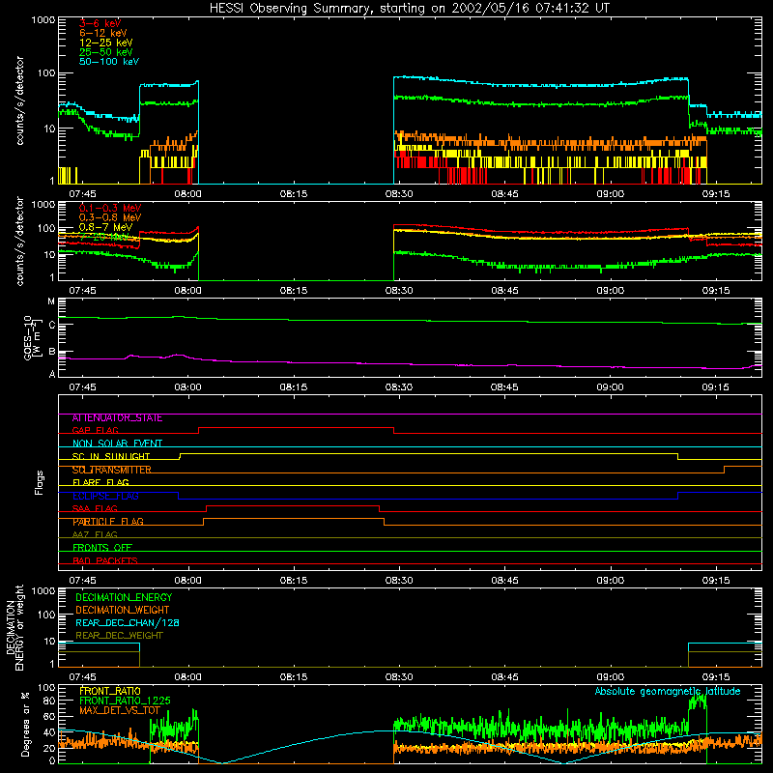
Task: Click the falling step in the ECLIPSE_FLAG line
Action: pos(179,496)
